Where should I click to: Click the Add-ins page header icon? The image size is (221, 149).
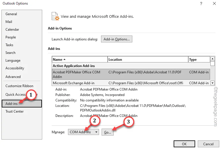click(55, 16)
